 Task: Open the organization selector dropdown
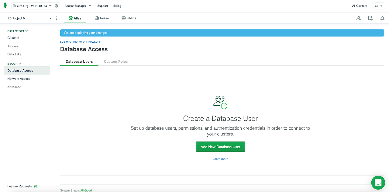32,5
